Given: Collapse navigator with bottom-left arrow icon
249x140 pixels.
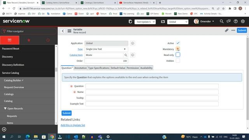Looking at the screenshot, I should [4, 129].
